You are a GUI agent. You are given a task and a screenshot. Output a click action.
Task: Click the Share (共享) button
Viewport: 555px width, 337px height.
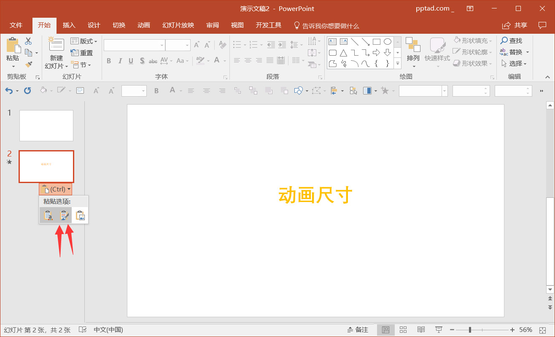pyautogui.click(x=515, y=25)
